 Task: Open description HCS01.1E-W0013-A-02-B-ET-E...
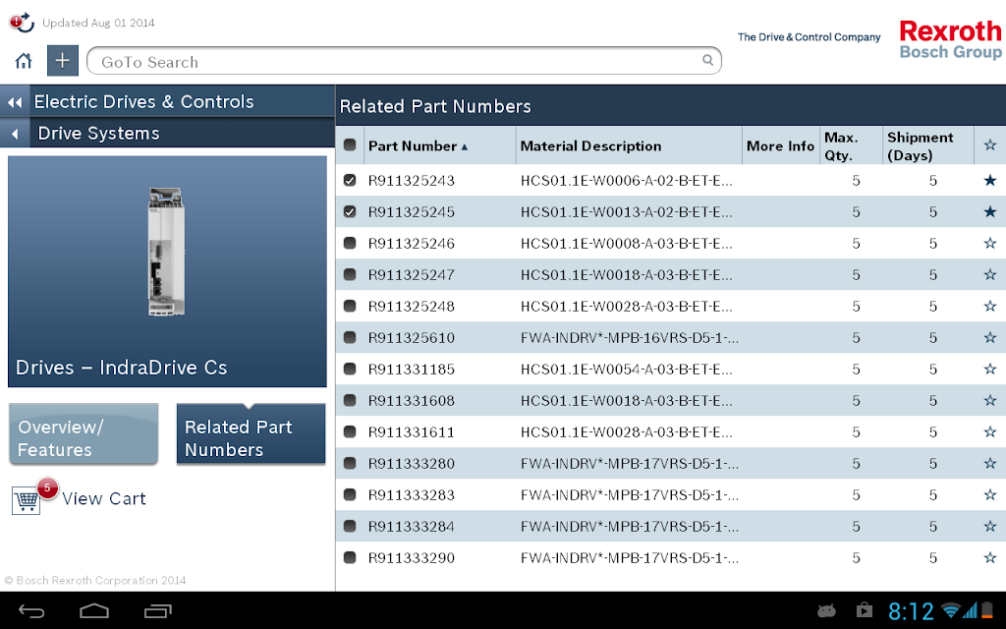626,212
